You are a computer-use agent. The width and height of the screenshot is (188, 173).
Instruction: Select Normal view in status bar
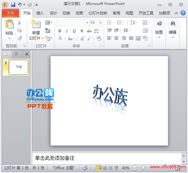99,168
